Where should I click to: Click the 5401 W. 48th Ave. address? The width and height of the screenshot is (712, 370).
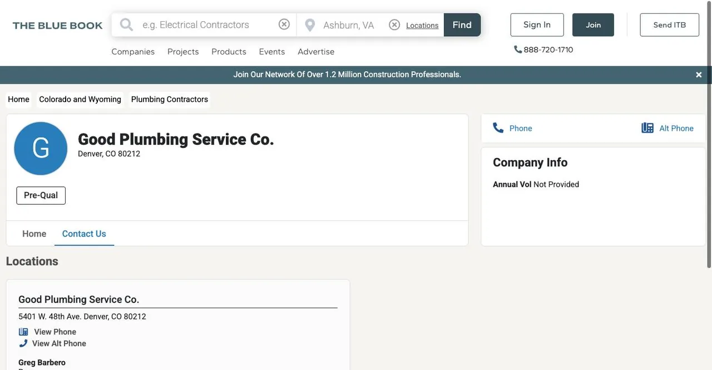tap(82, 317)
